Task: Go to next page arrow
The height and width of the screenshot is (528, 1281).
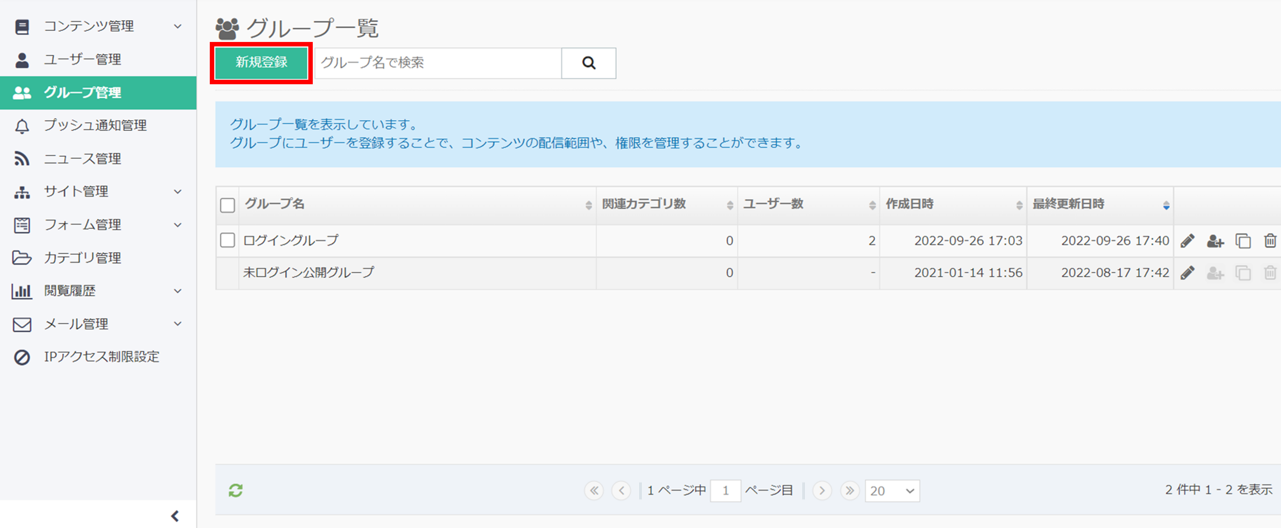Action: tap(822, 491)
